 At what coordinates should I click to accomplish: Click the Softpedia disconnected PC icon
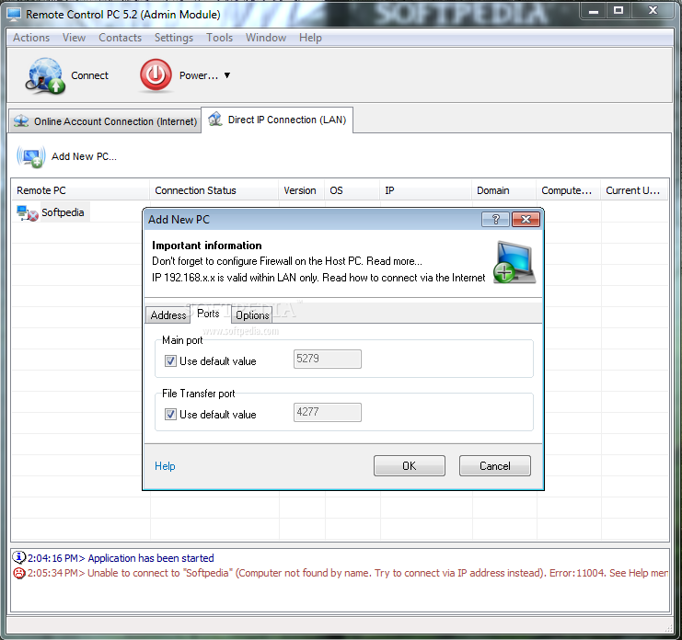[x=27, y=213]
